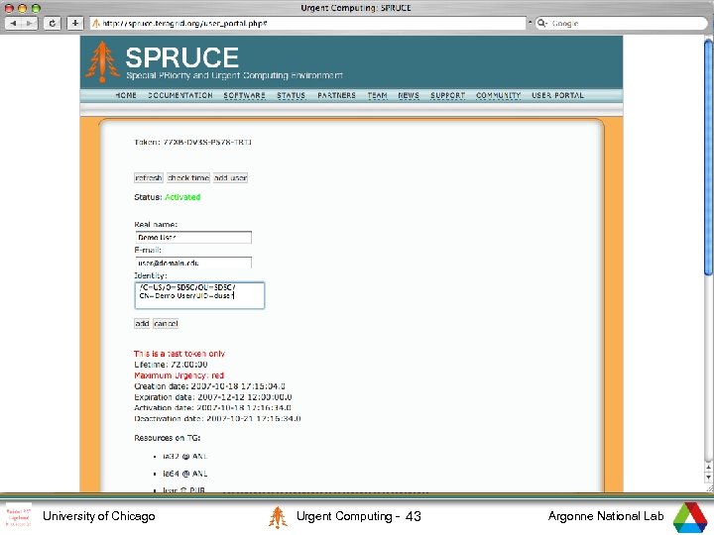
Task: Go to the SOFTWARE page
Action: pos(245,95)
